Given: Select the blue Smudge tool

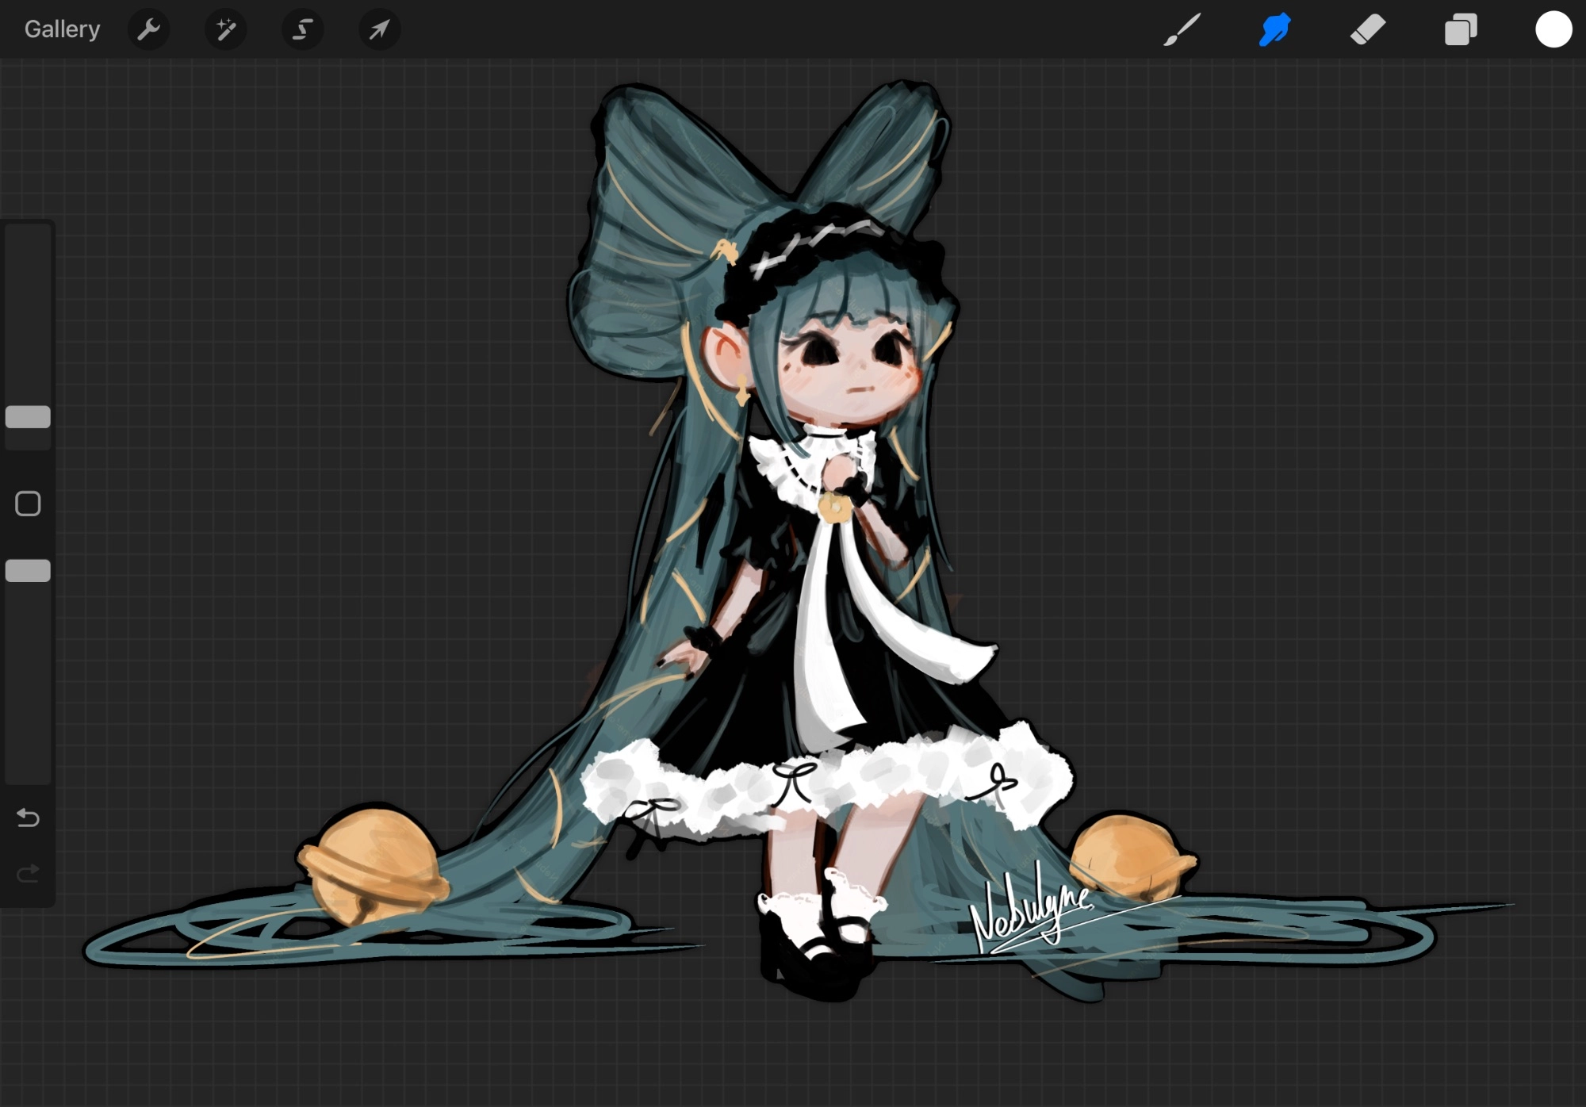Looking at the screenshot, I should click(1274, 29).
